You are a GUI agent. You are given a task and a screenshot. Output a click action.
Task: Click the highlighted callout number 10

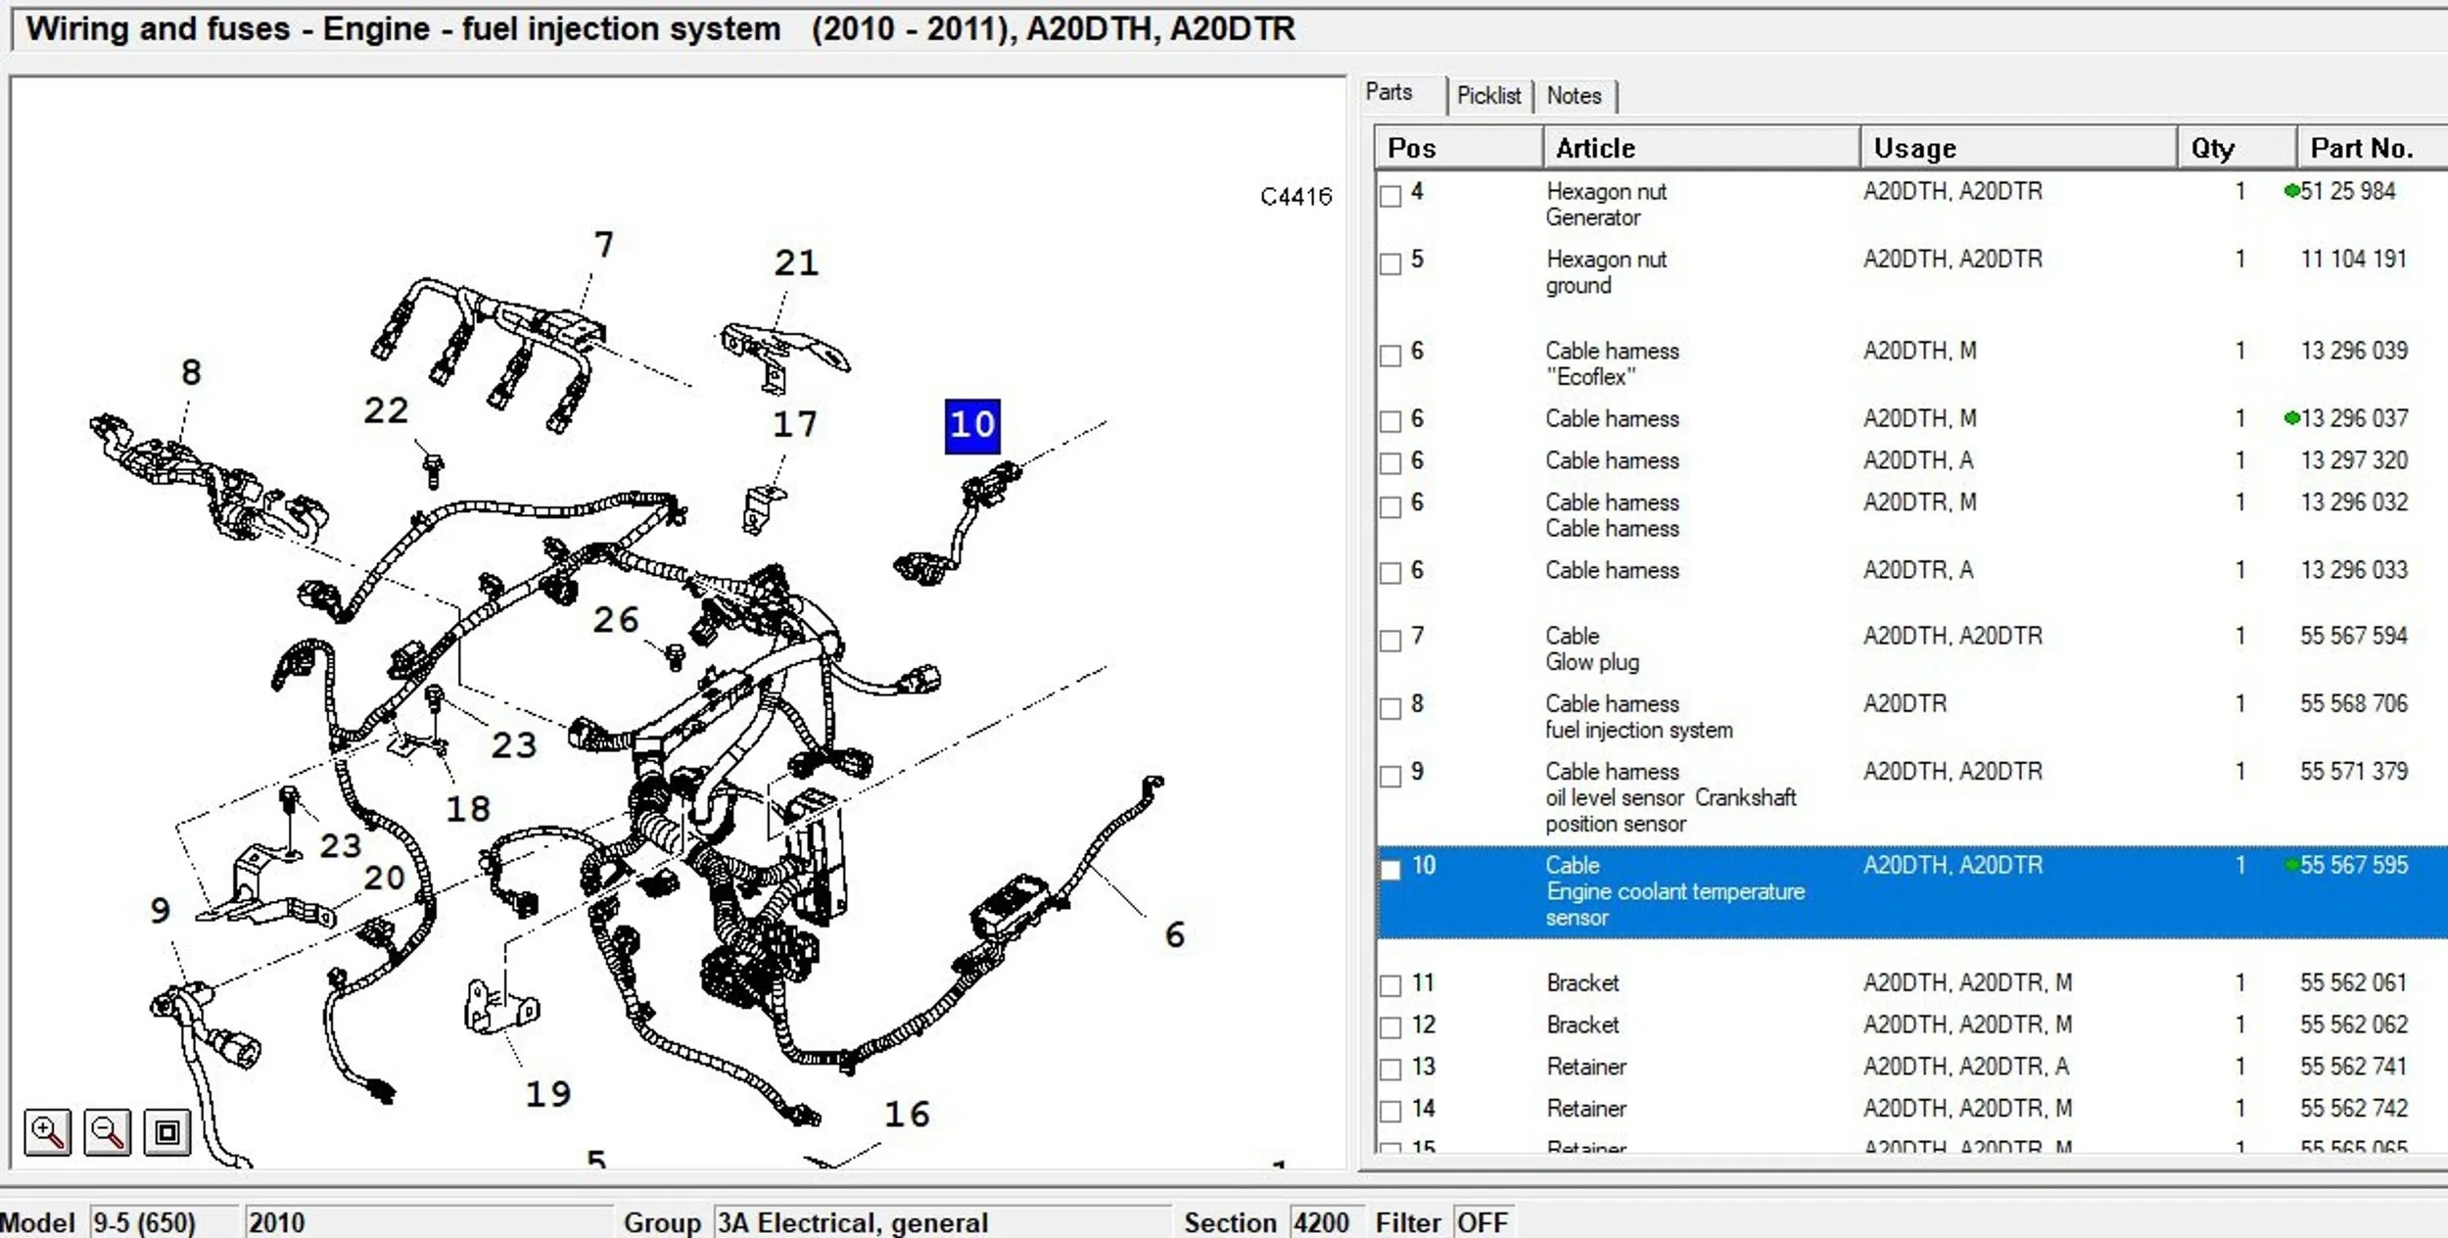click(971, 426)
